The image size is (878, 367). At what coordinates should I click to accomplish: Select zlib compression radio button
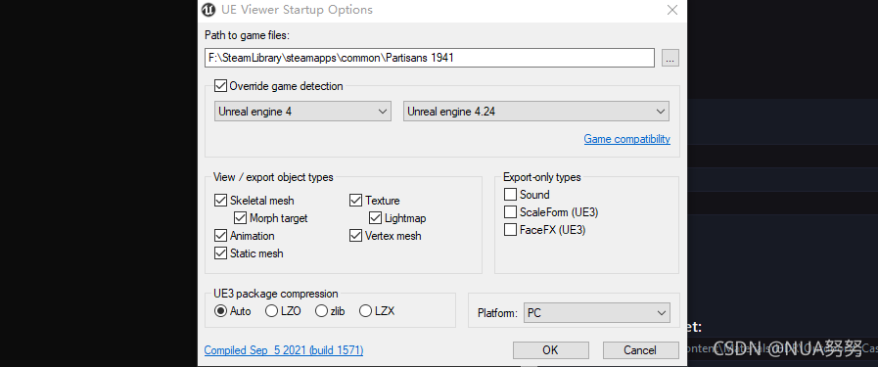tap(321, 311)
